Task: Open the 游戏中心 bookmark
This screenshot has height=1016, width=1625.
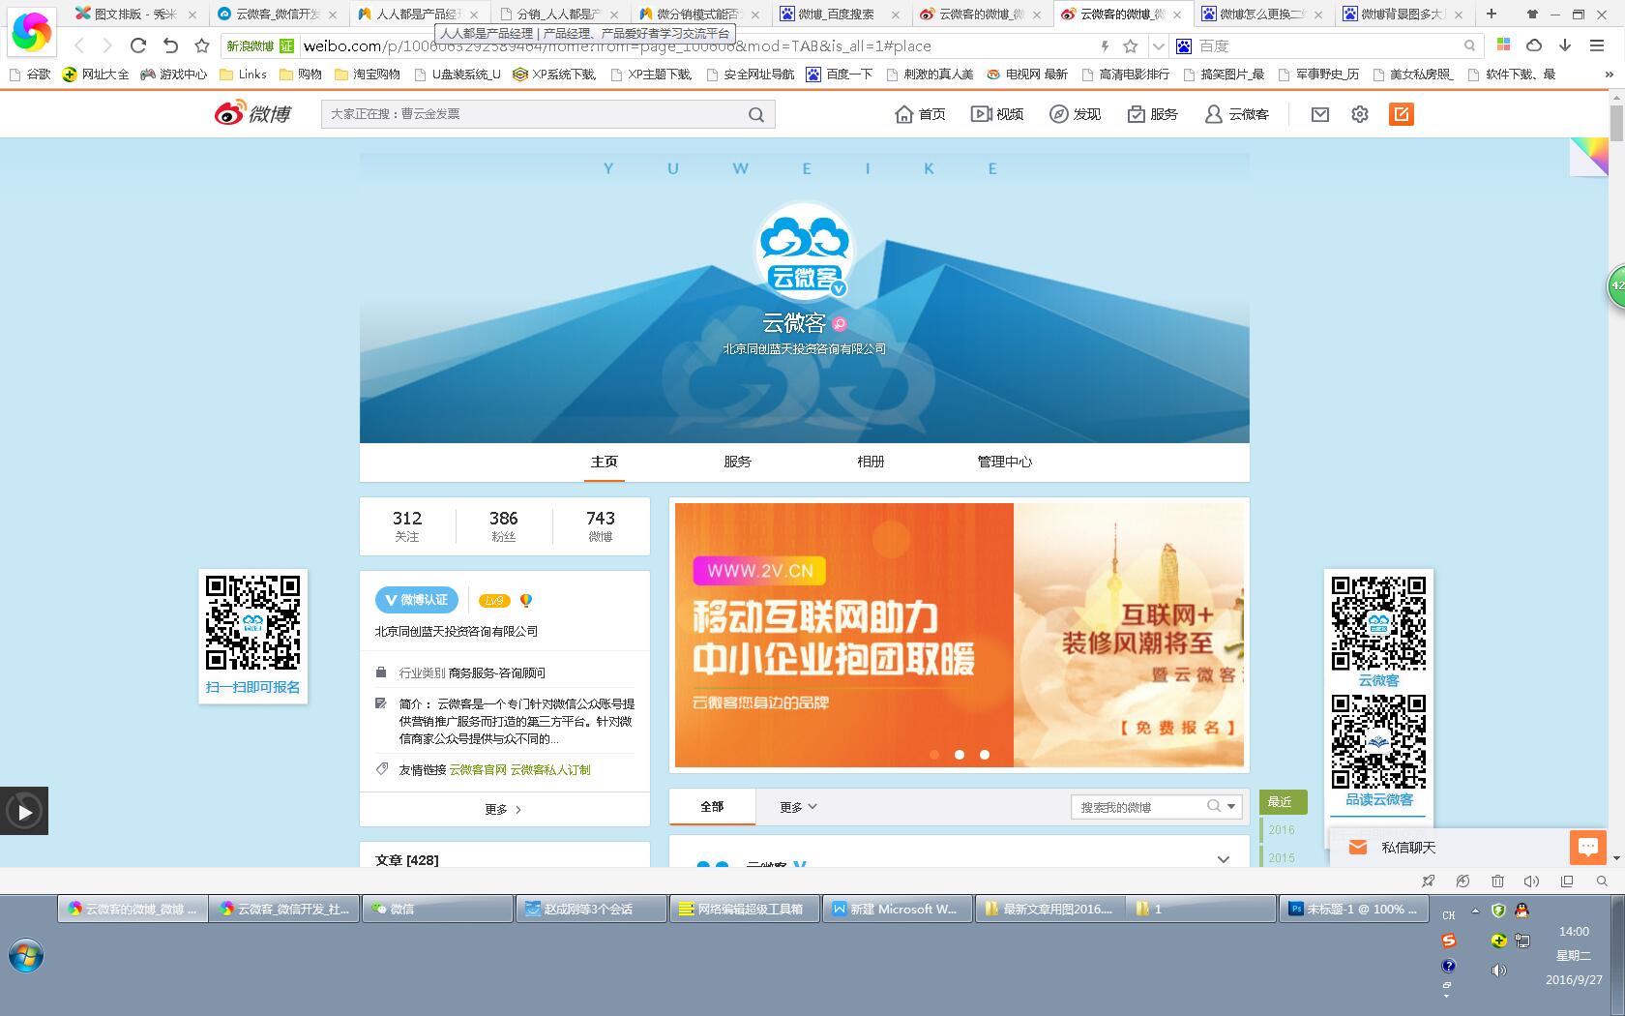Action: tap(174, 74)
